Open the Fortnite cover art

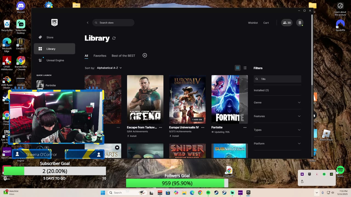tap(230, 99)
